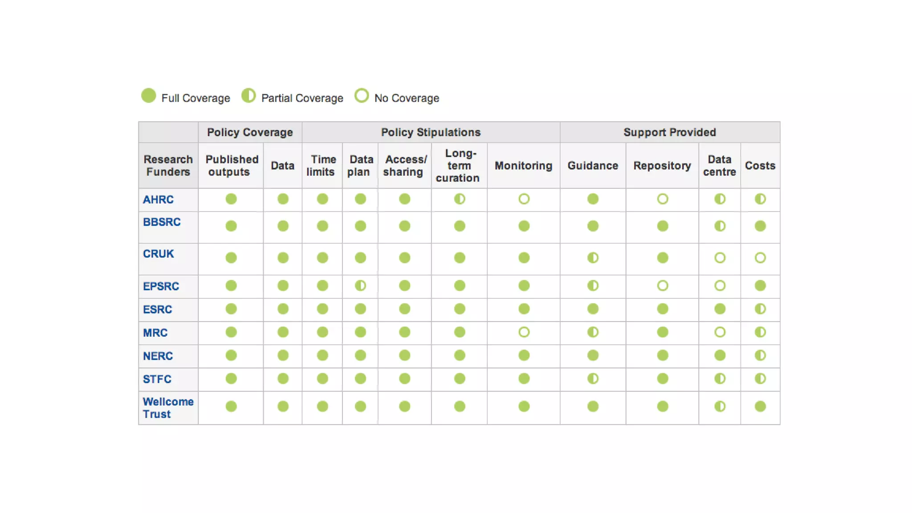
Task: Click the No Coverage legend circle
Action: pos(362,96)
